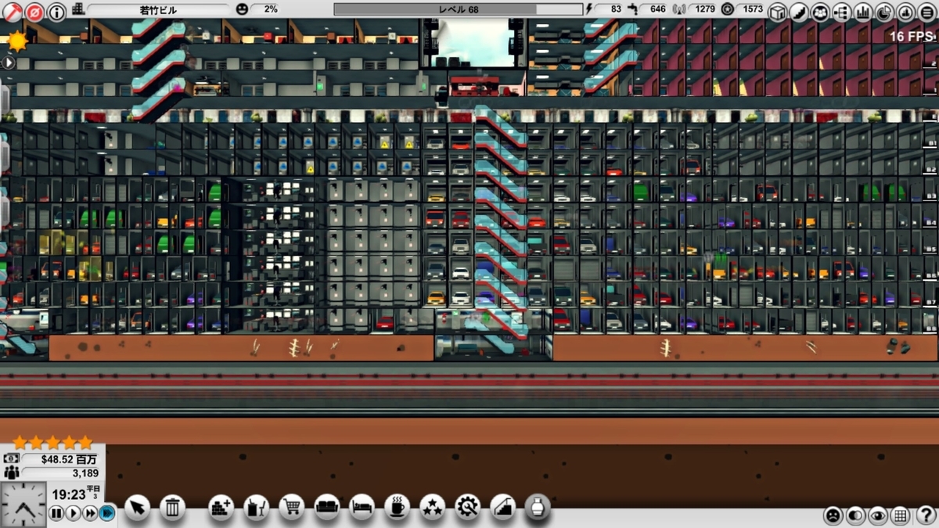Open the escalator transport category
The width and height of the screenshot is (939, 528).
click(x=503, y=508)
